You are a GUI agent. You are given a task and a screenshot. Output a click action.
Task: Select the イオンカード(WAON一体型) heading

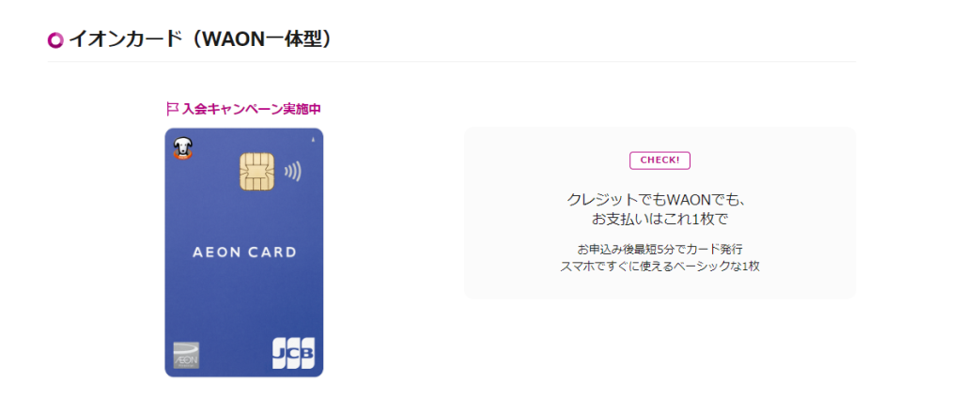(201, 39)
